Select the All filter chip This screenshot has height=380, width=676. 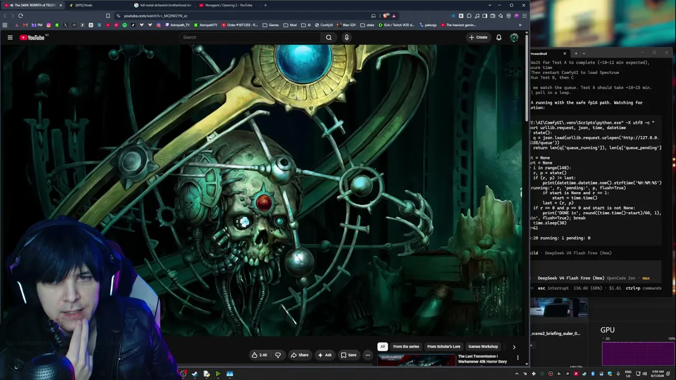point(382,347)
